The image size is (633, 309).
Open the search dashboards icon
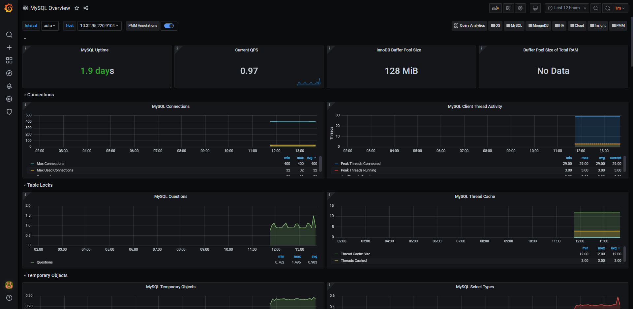point(9,35)
